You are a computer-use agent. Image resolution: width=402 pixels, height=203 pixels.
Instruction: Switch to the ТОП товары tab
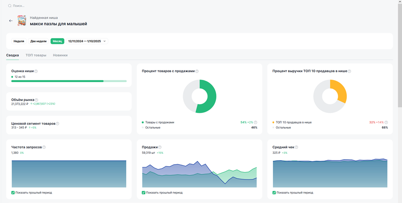click(36, 55)
